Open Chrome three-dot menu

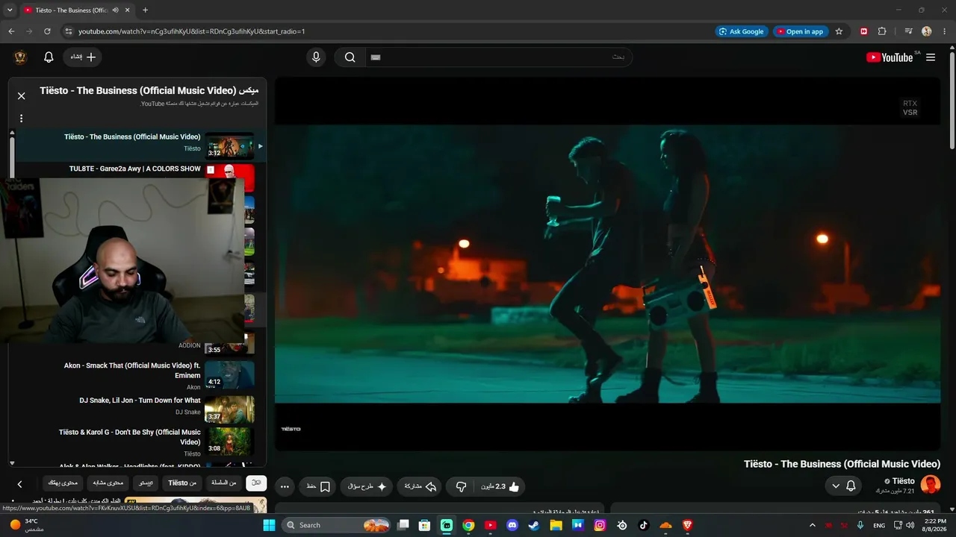pos(945,31)
